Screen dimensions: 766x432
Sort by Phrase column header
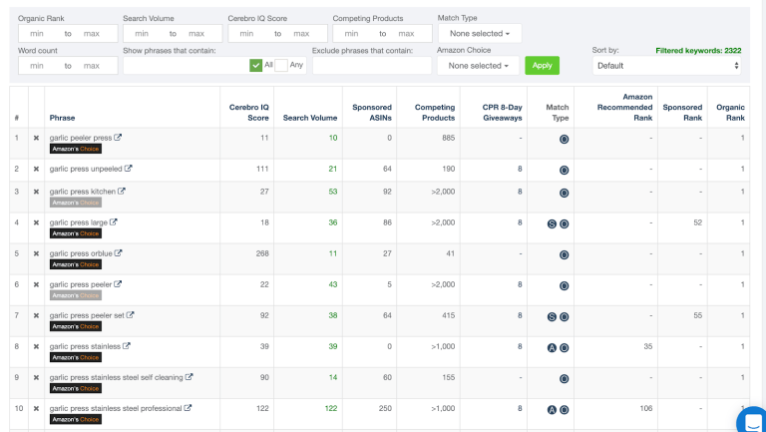click(x=62, y=118)
